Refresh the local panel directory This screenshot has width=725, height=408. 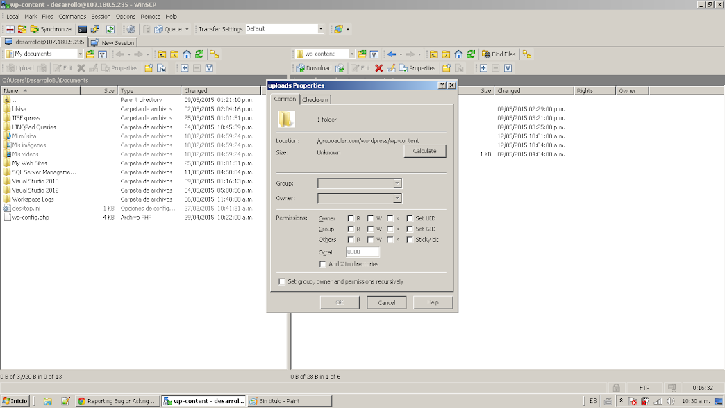point(199,54)
